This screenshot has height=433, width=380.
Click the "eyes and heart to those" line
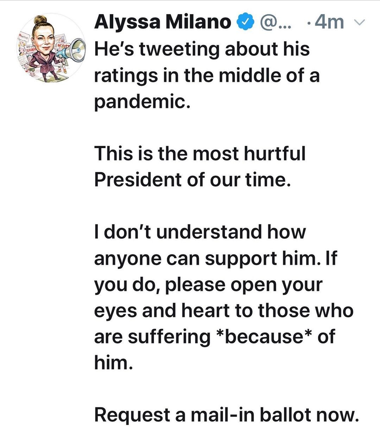(224, 310)
